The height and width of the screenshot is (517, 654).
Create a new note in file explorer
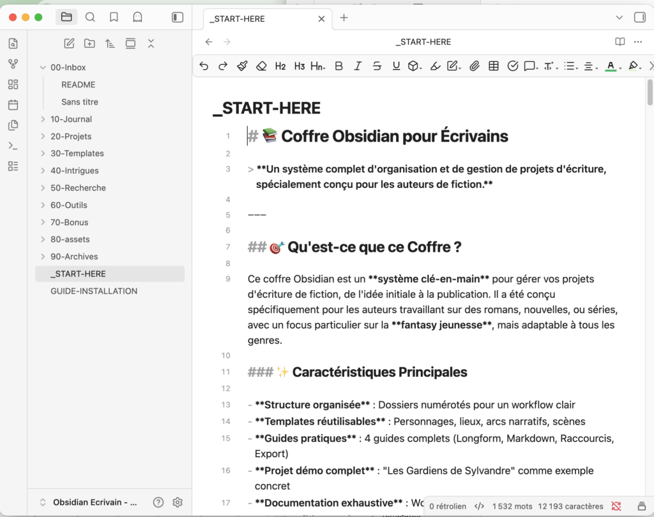tap(70, 43)
